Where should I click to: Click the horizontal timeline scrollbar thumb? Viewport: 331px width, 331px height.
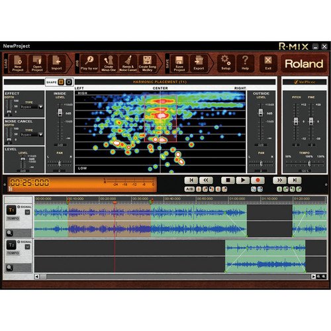pos(43,277)
